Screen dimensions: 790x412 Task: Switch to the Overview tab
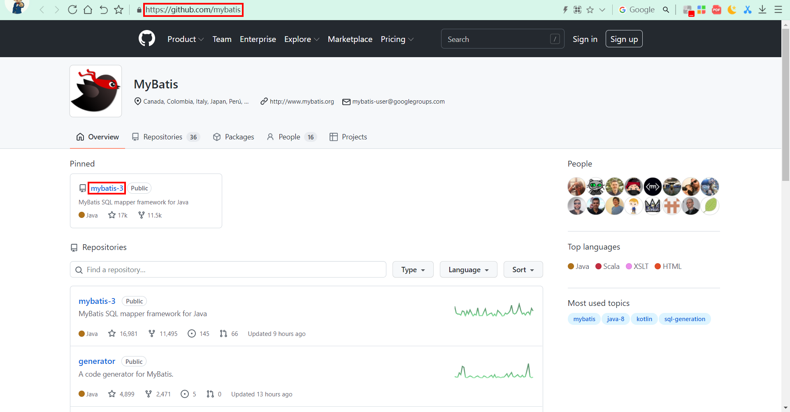click(x=98, y=137)
